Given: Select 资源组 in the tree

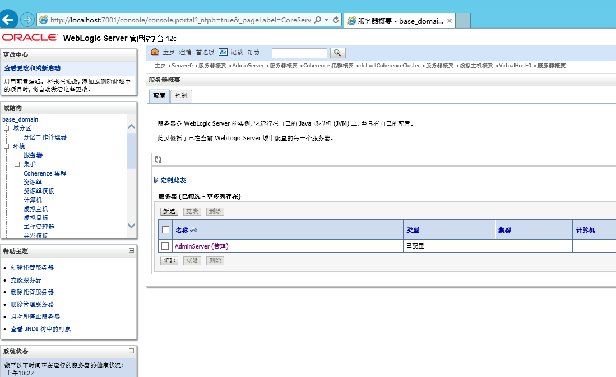Looking at the screenshot, I should click(33, 182).
